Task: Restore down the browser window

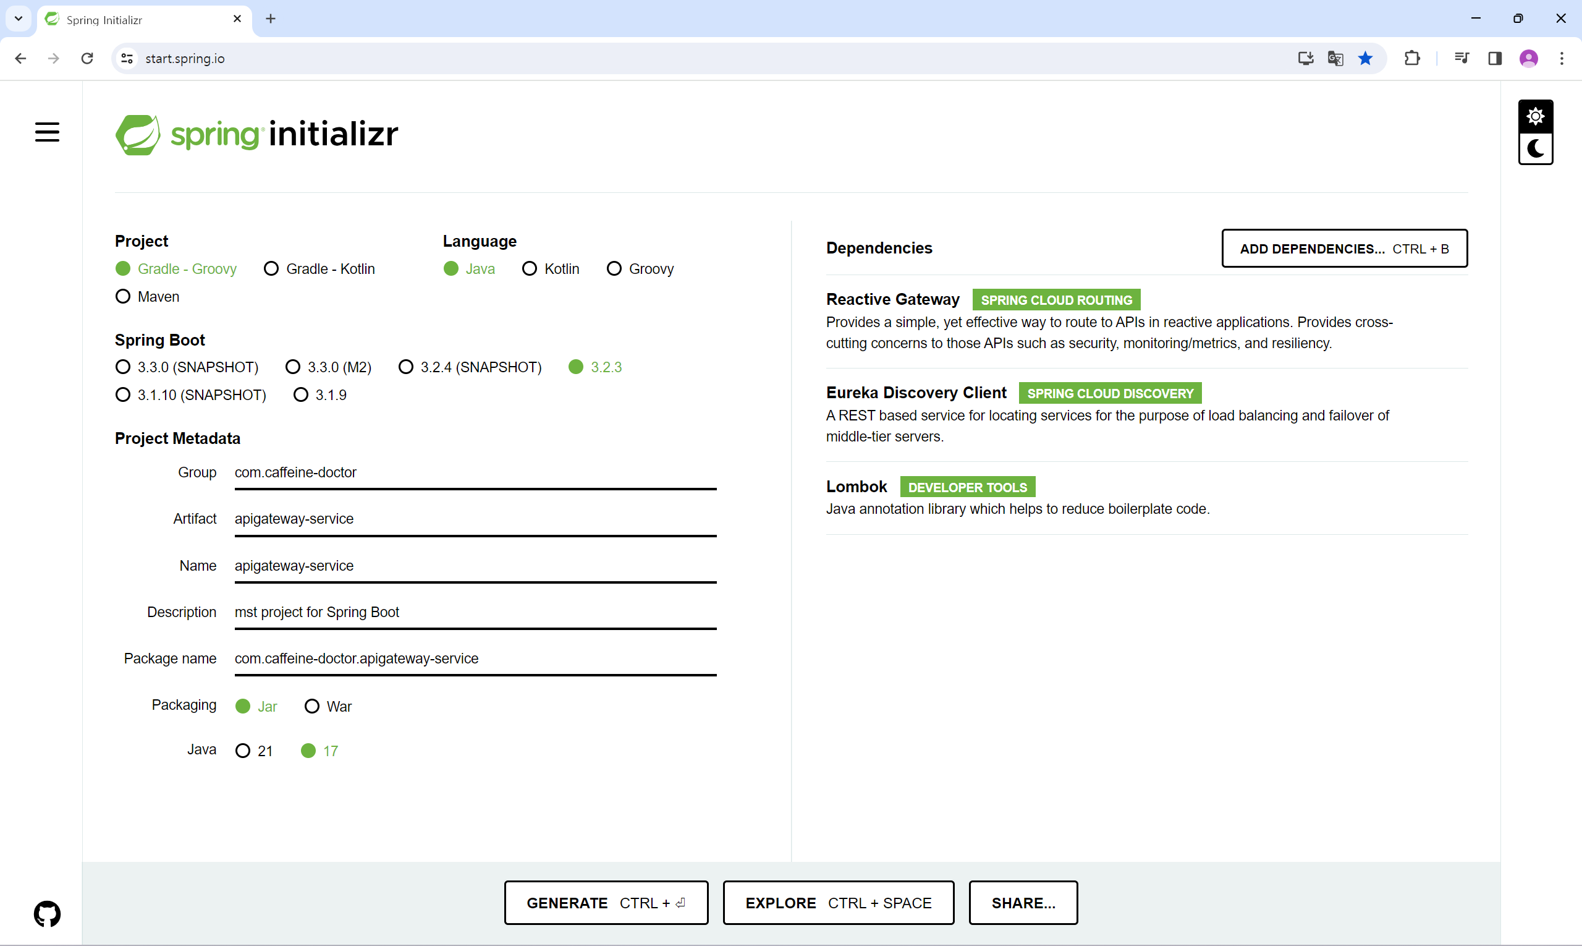Action: point(1518,19)
